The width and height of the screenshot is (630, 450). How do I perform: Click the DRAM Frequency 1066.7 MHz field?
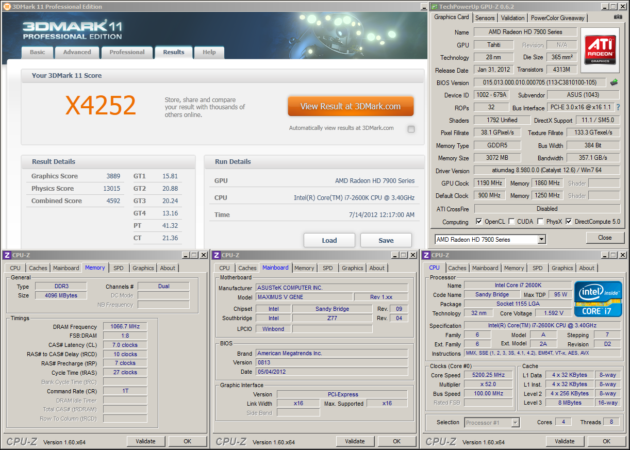tap(125, 326)
